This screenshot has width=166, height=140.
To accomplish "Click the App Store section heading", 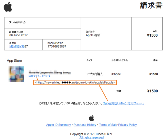I will click(14, 61).
